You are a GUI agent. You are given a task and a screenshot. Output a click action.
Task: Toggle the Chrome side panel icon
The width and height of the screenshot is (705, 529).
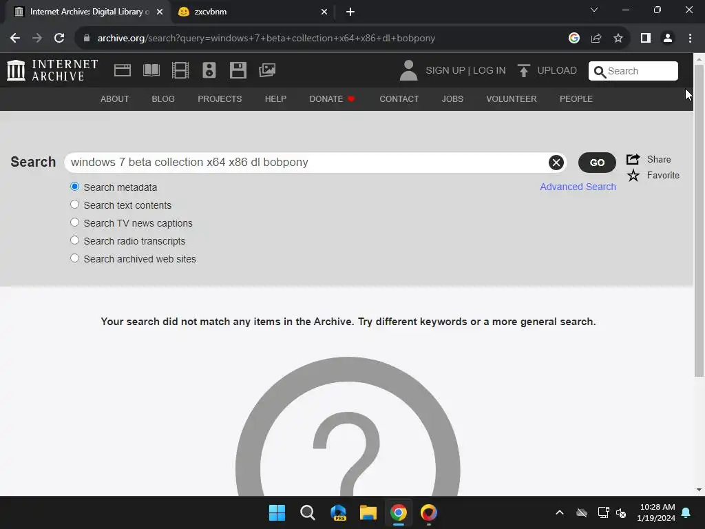click(x=646, y=39)
